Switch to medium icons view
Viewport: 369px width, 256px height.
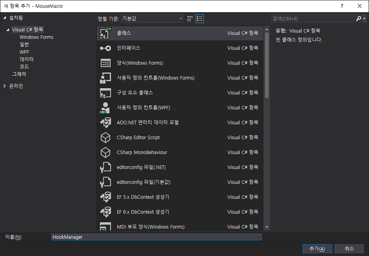(x=190, y=19)
